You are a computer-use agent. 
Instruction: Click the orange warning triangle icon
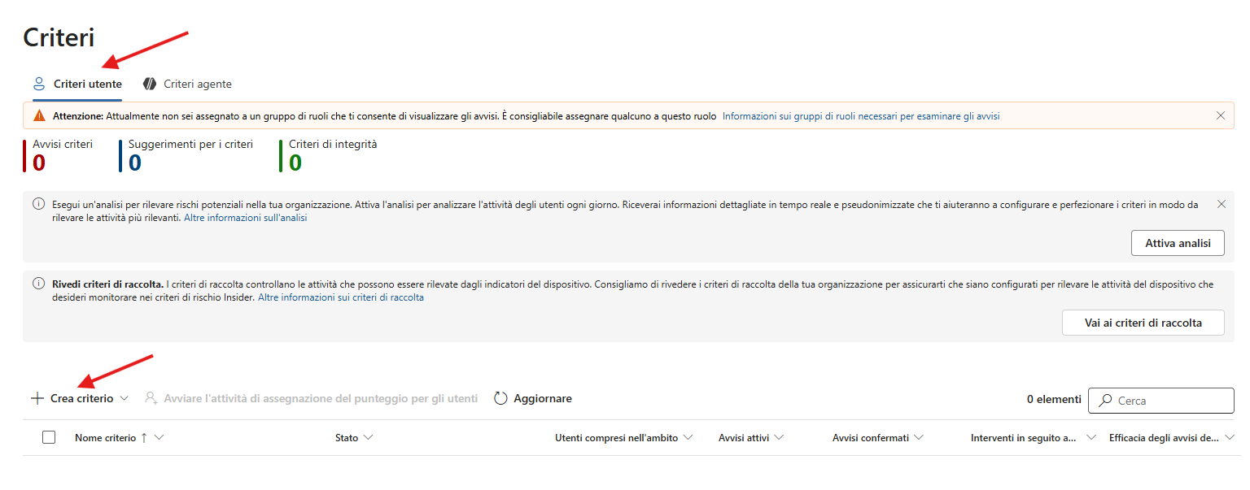39,116
